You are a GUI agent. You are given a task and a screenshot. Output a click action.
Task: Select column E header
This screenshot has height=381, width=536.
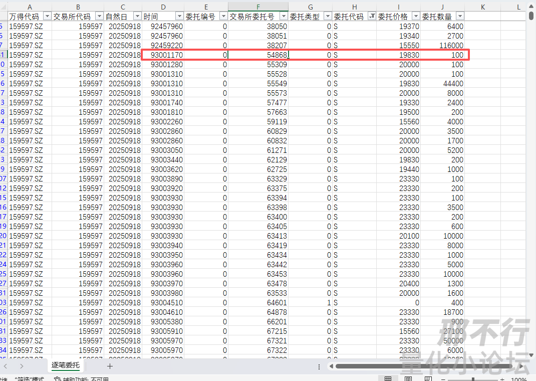click(206, 7)
